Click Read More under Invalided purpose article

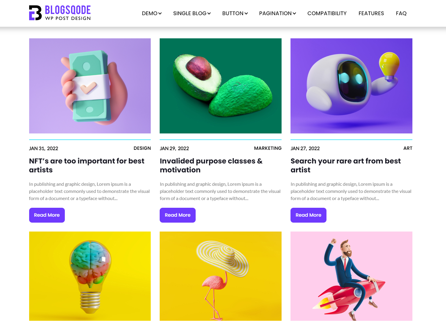[178, 215]
